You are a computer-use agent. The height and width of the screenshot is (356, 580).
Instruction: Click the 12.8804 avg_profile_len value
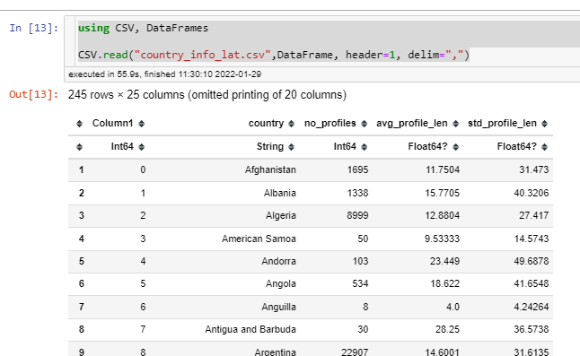click(x=443, y=216)
